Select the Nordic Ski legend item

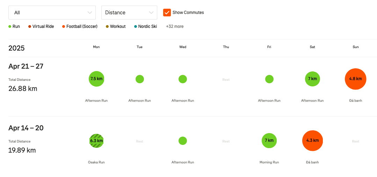coord(145,26)
